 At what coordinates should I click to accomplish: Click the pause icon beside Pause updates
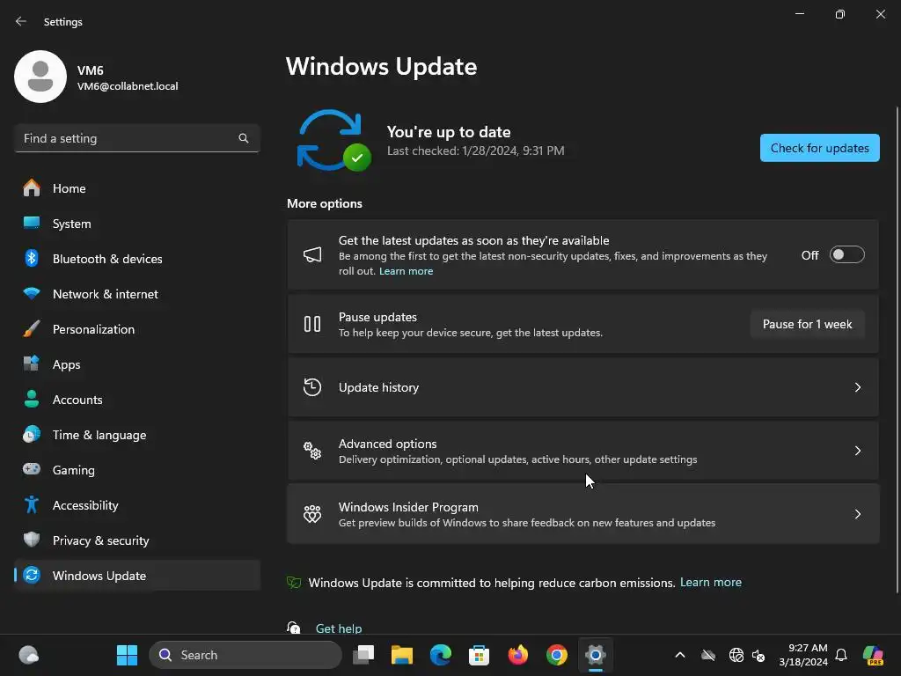[312, 324]
